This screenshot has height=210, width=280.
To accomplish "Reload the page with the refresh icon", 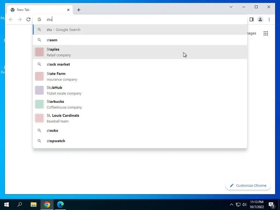I will pos(28,19).
